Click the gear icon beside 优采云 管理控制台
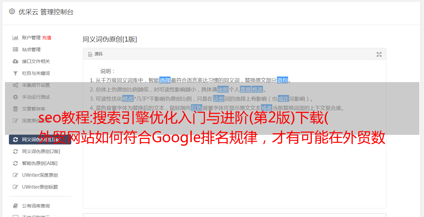Image resolution: width=424 pixels, height=217 pixels. pos(12,12)
